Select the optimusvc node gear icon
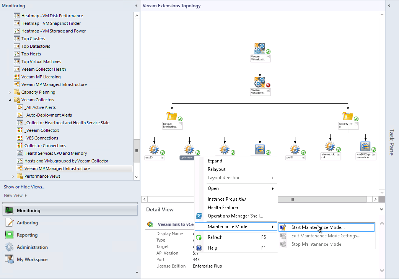This screenshot has height=279, width=399. pos(189,149)
